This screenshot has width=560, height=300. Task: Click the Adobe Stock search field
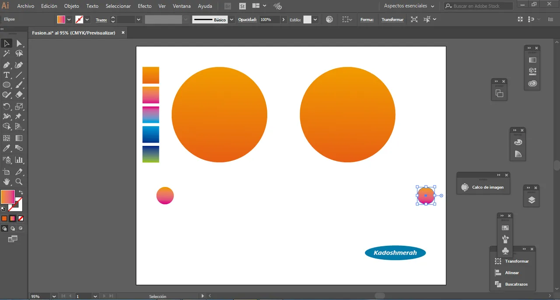click(481, 6)
